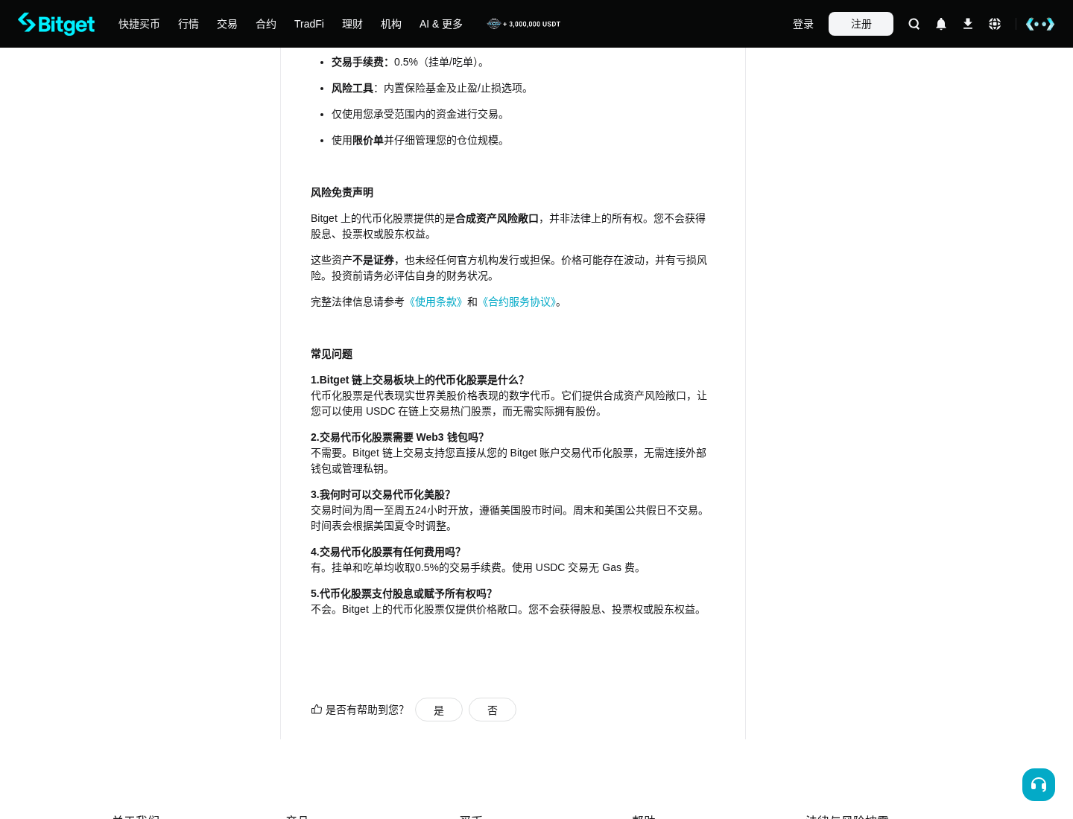Open 《合约服务协议》 link
Viewport: 1073px width, 819px height.
[519, 302]
